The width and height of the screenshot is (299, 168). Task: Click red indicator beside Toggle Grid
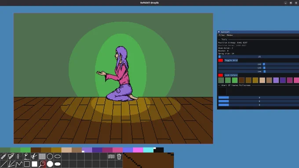pos(221,60)
